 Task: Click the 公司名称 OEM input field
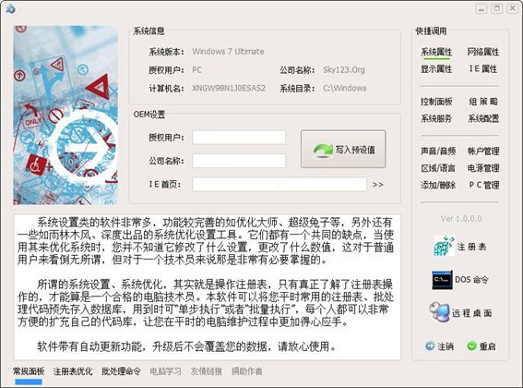click(239, 161)
